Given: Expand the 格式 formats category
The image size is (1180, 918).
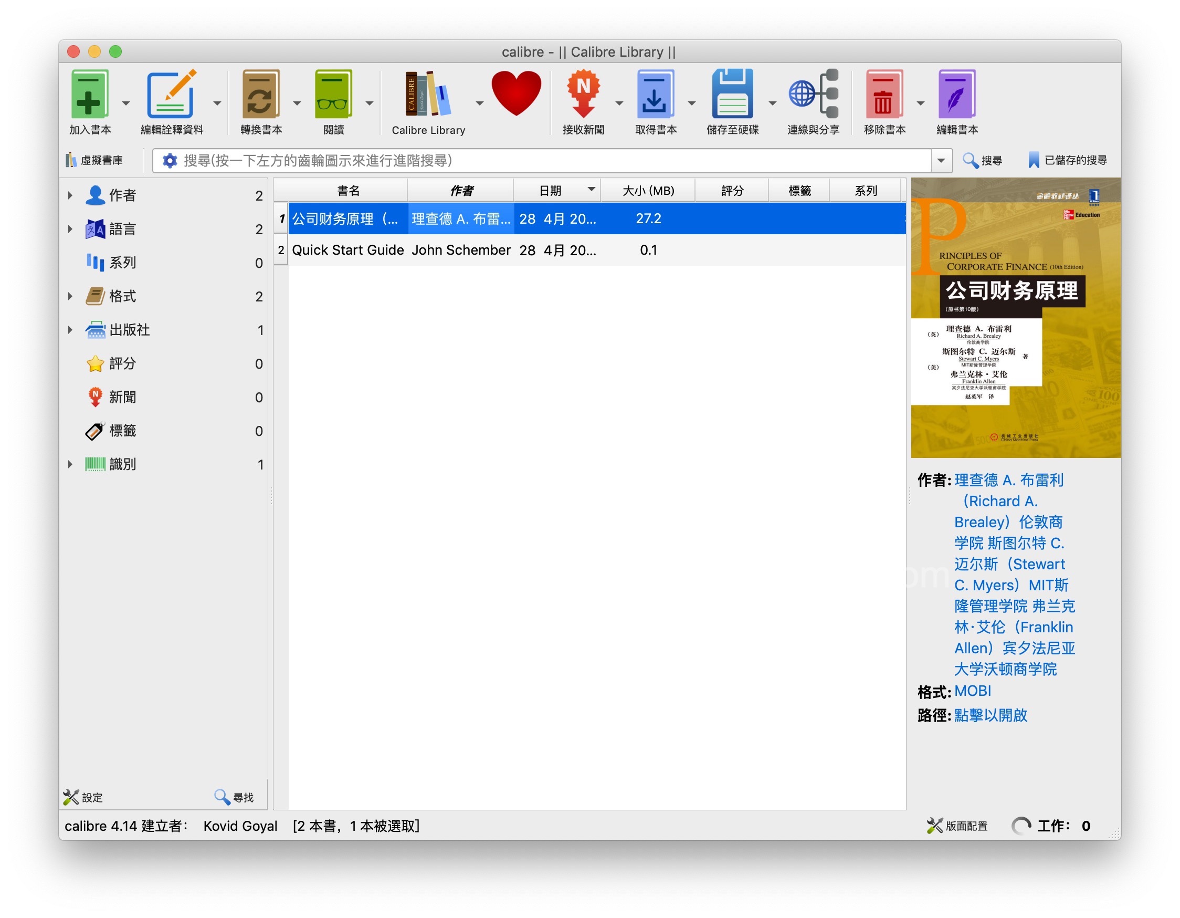Looking at the screenshot, I should tap(70, 296).
